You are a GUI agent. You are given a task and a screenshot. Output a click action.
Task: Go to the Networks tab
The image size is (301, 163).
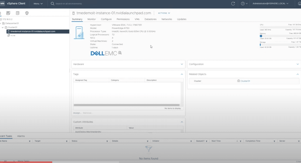click(167, 19)
